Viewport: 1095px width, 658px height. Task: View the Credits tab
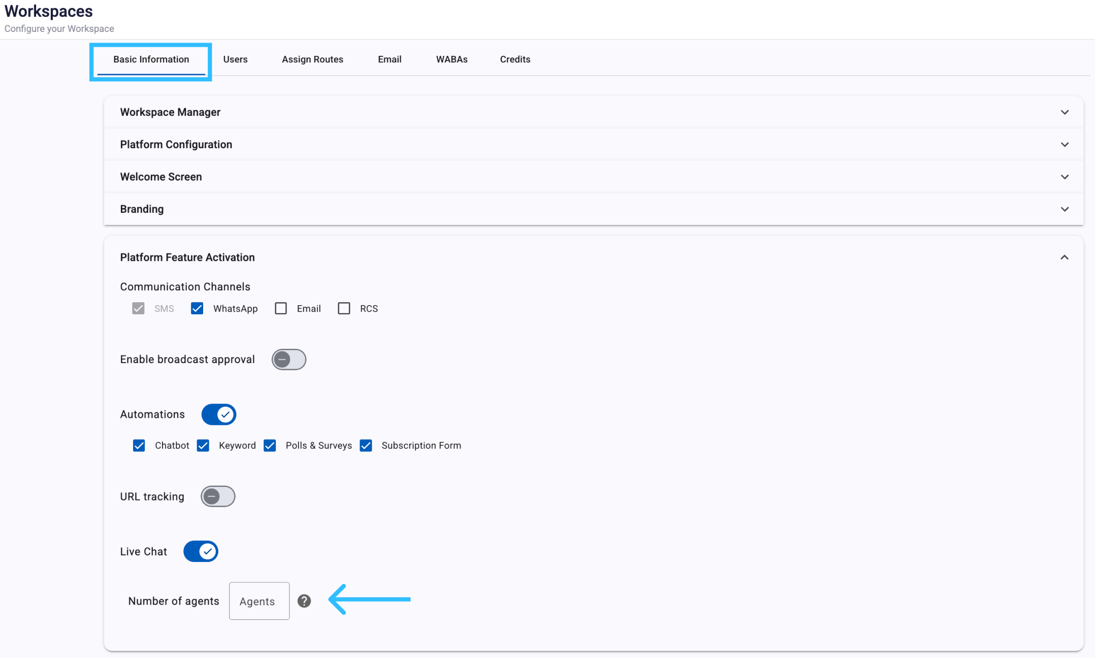click(x=515, y=59)
